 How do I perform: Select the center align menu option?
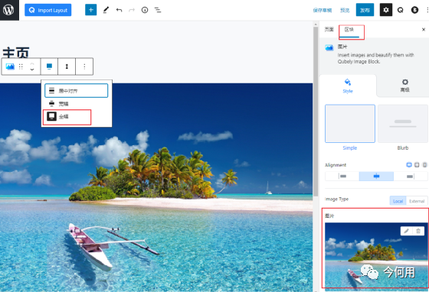[x=77, y=91]
